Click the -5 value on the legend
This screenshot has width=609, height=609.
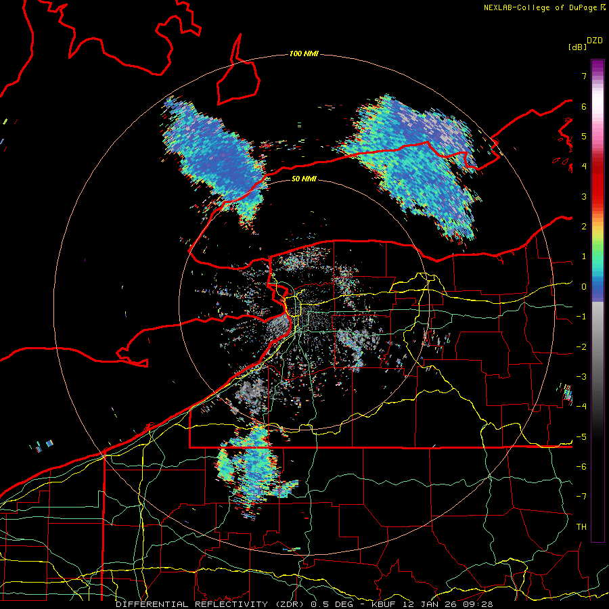pos(581,437)
